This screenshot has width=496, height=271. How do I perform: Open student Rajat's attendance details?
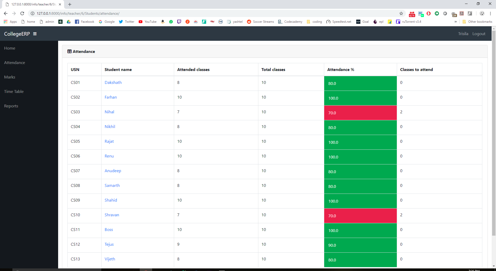coord(109,141)
